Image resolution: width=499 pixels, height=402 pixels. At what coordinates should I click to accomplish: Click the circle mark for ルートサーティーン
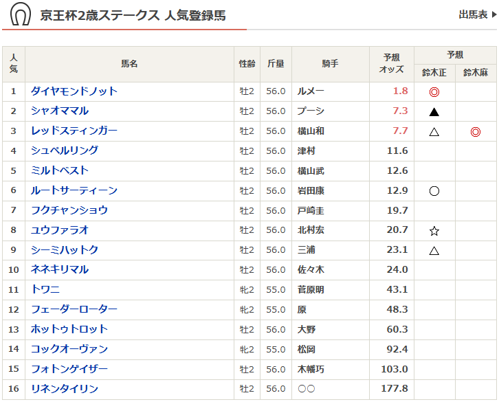[434, 191]
